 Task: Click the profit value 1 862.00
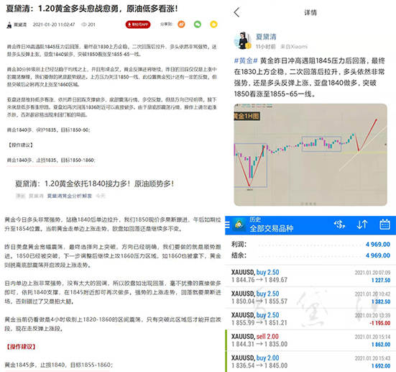point(381,345)
